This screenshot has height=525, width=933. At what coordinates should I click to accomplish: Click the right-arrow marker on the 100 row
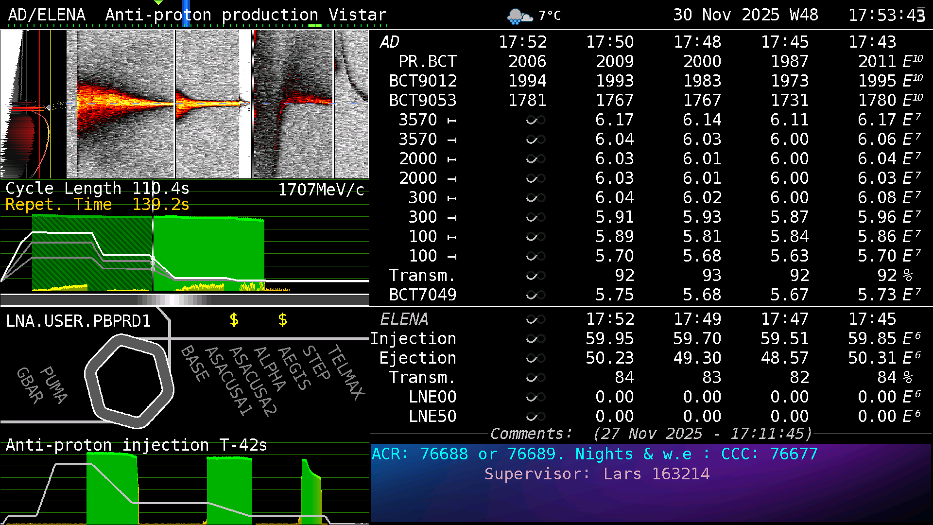coord(453,256)
